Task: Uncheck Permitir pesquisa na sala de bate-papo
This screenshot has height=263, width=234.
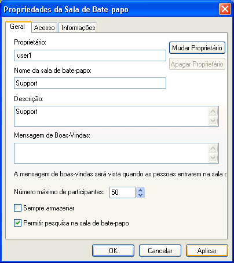Action: [17, 223]
